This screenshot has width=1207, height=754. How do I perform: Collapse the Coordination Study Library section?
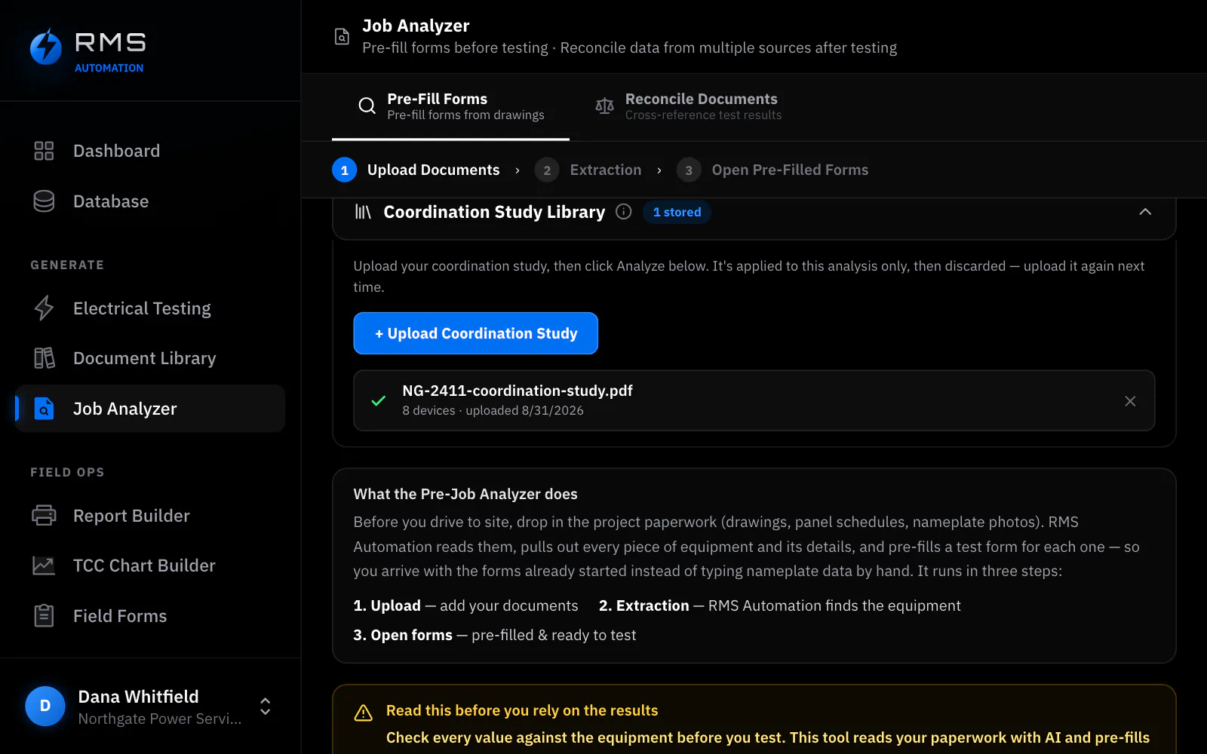tap(1145, 212)
